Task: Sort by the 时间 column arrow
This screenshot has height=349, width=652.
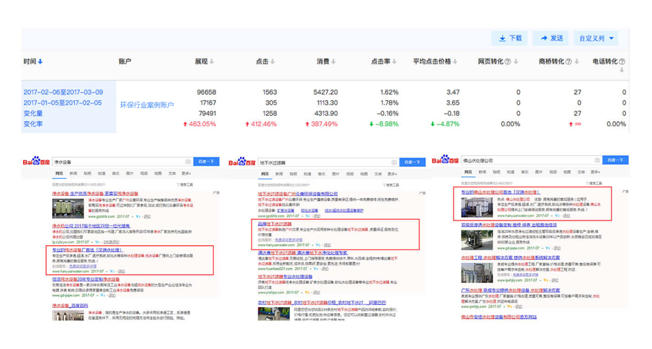Action: [x=40, y=62]
